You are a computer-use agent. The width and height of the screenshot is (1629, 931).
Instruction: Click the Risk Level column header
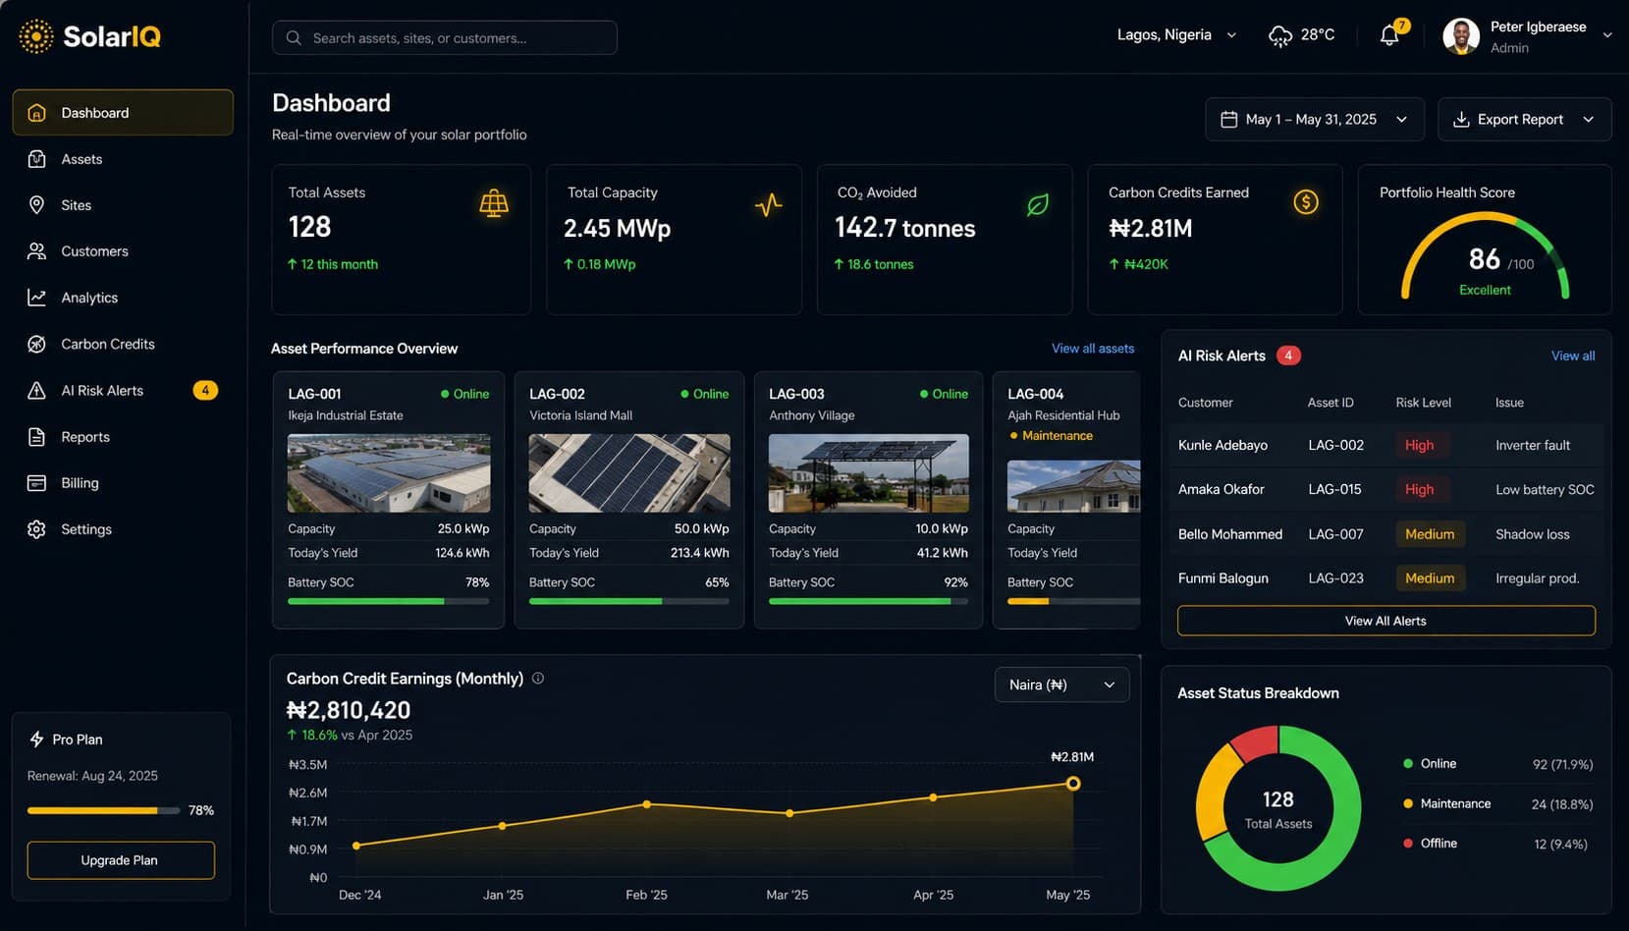(x=1424, y=403)
